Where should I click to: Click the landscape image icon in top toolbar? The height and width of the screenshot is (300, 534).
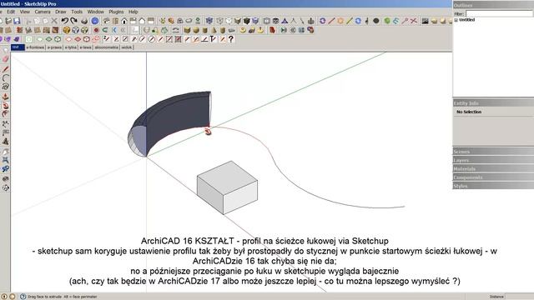point(425,21)
